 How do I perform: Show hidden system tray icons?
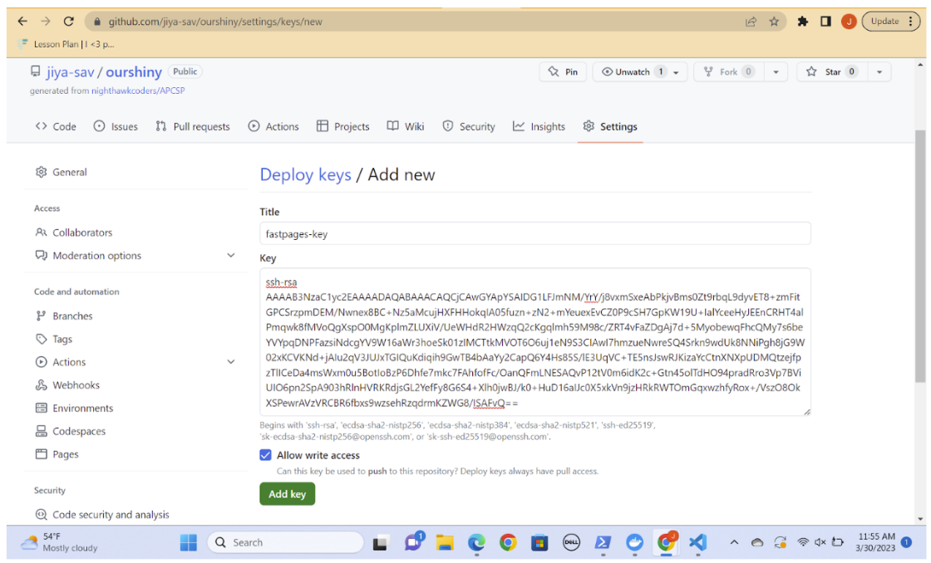[x=735, y=542]
